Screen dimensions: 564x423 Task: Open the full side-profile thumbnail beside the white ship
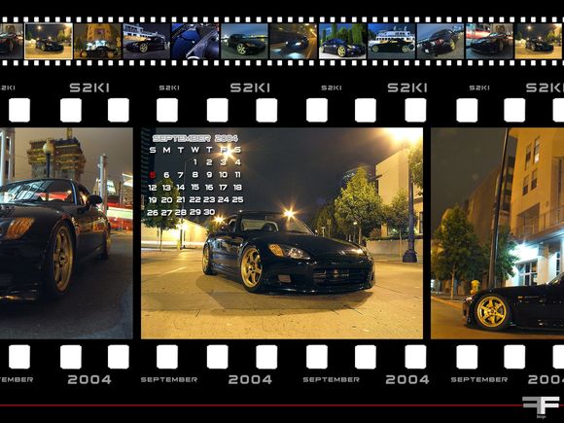[x=391, y=41]
